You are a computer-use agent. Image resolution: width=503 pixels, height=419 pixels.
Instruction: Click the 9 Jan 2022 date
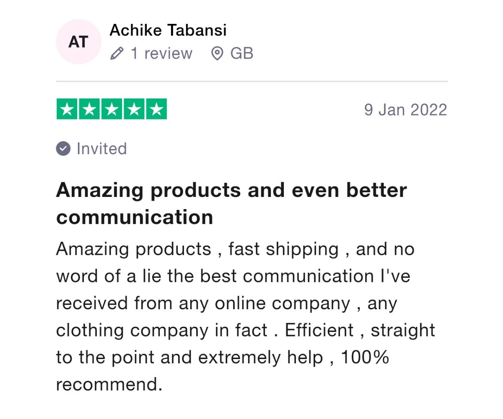tap(406, 110)
